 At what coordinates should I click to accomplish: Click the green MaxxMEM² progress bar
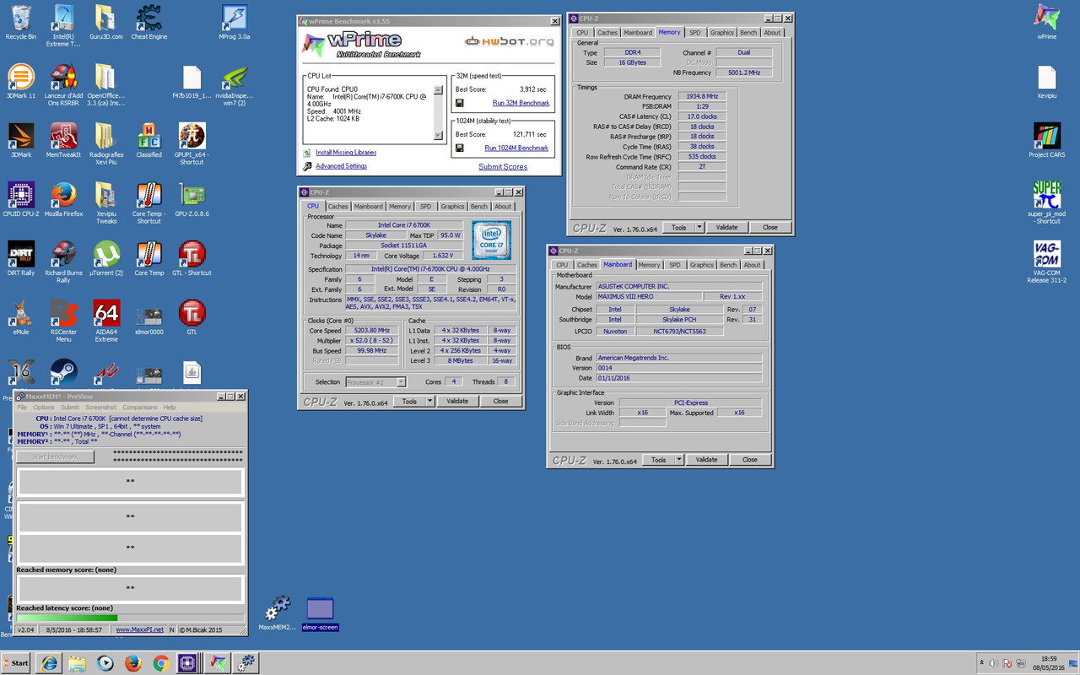[x=131, y=618]
